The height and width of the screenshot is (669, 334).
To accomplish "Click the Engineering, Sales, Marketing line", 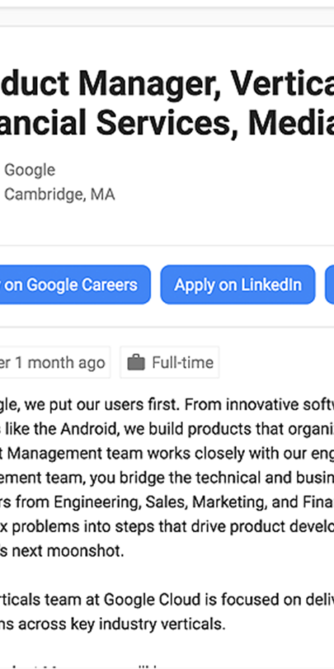I will 167,502.
